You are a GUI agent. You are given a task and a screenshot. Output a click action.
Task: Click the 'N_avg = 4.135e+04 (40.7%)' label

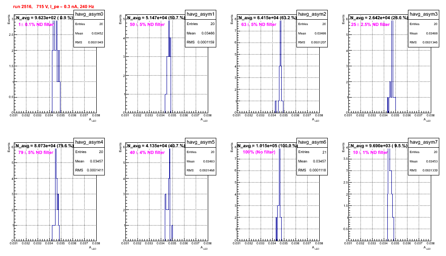click(156, 146)
